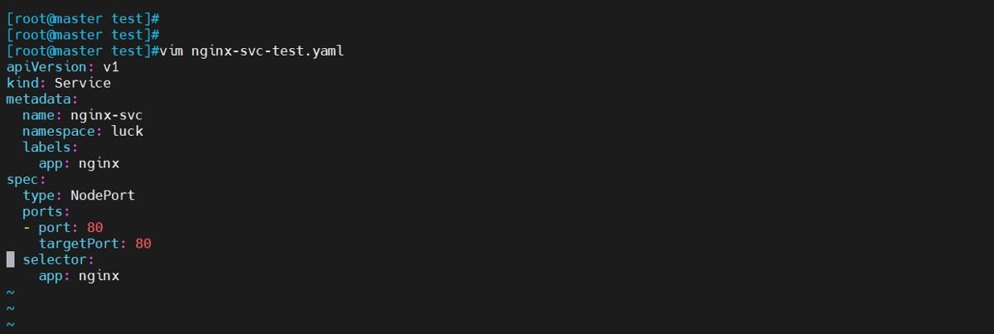Click the port number 80 value

(94, 227)
